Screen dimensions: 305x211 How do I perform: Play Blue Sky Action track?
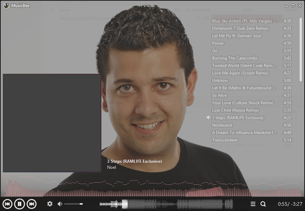[x=244, y=21]
